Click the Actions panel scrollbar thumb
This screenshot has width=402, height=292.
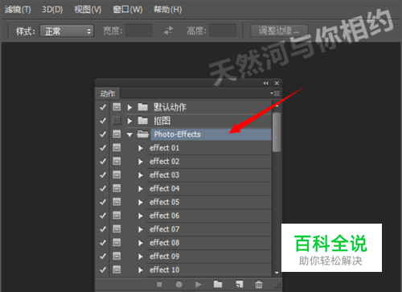277,132
